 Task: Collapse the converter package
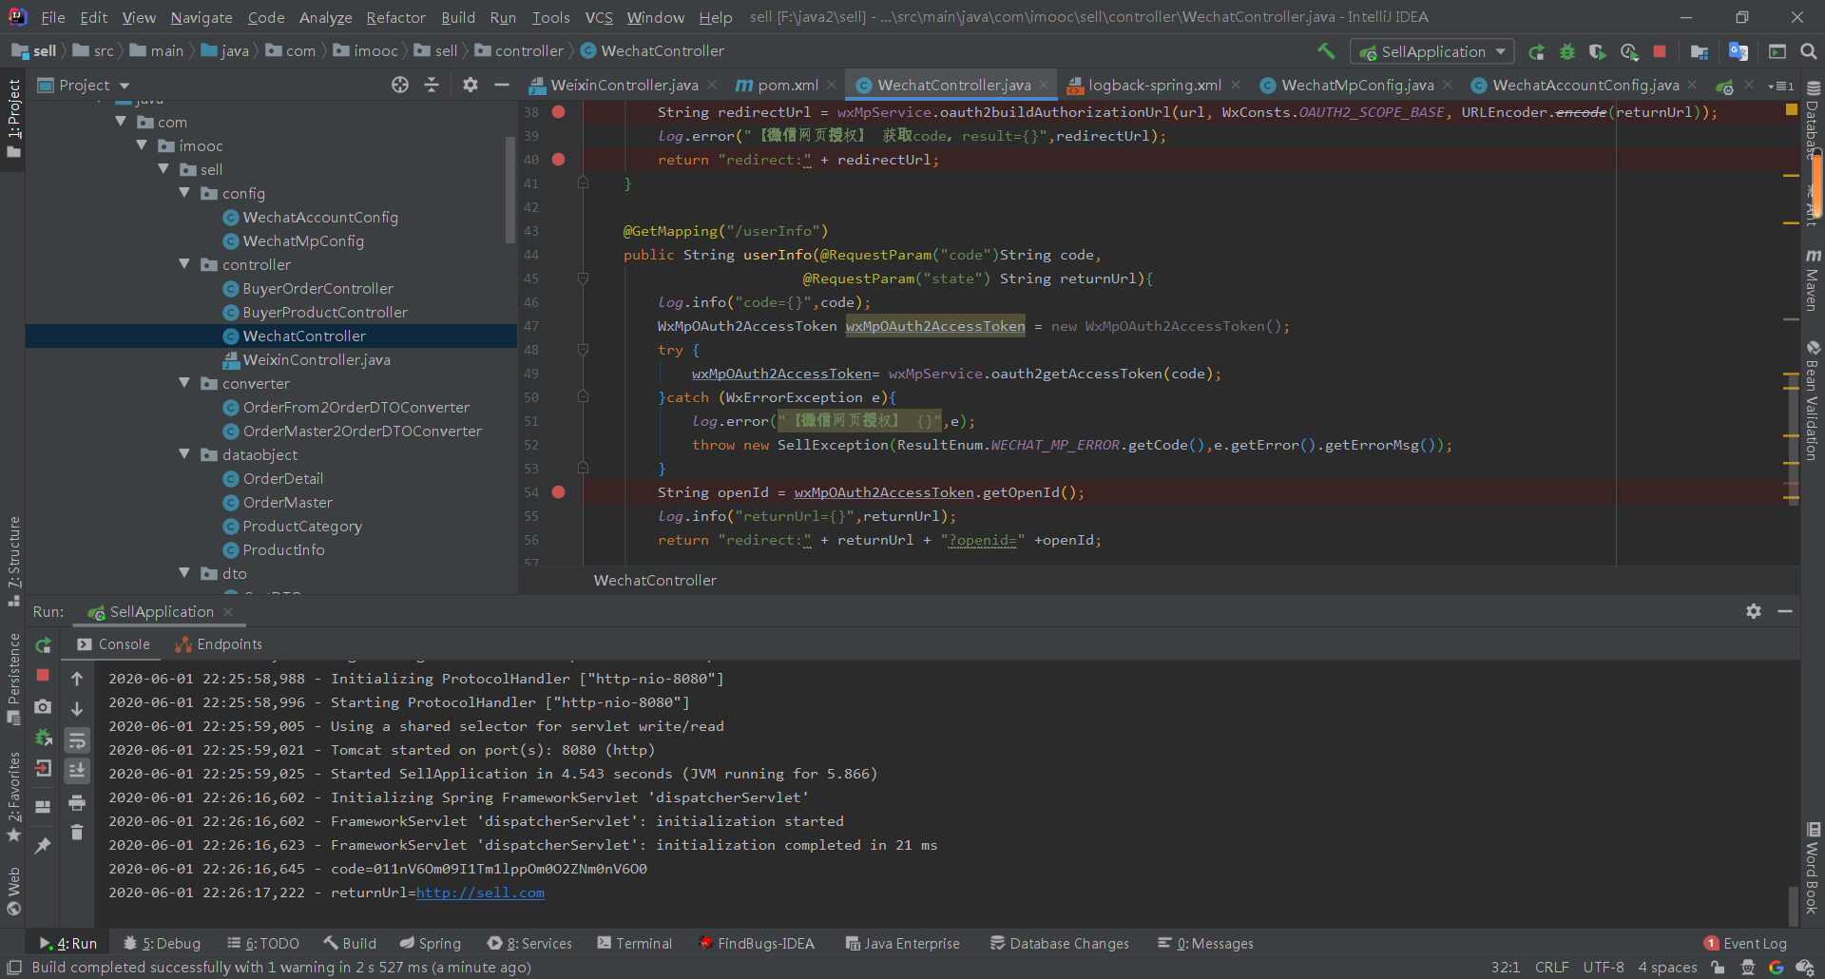184,383
